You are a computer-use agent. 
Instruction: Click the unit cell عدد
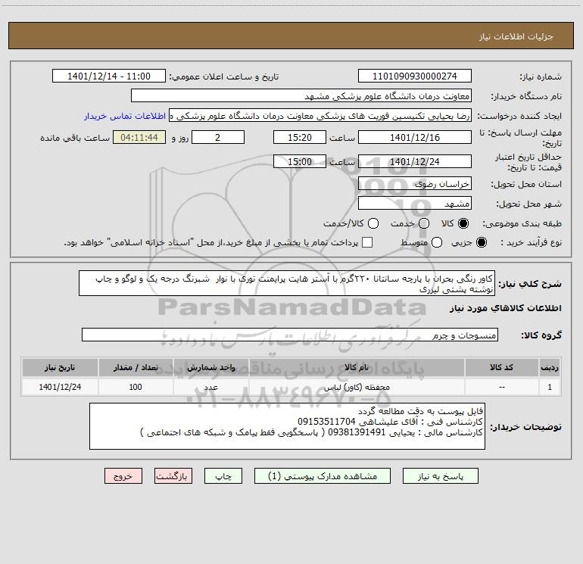tap(210, 387)
